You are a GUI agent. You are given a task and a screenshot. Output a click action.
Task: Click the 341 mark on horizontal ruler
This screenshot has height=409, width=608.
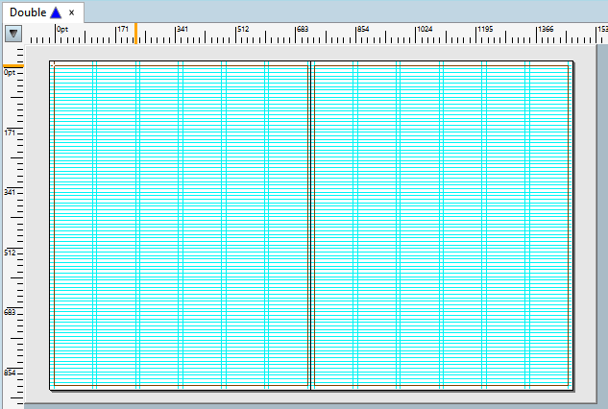tap(182, 29)
